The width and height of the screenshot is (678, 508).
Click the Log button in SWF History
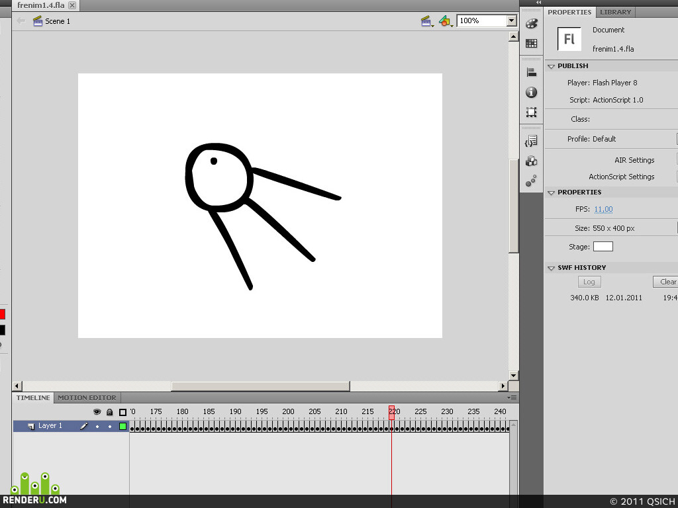coord(589,282)
